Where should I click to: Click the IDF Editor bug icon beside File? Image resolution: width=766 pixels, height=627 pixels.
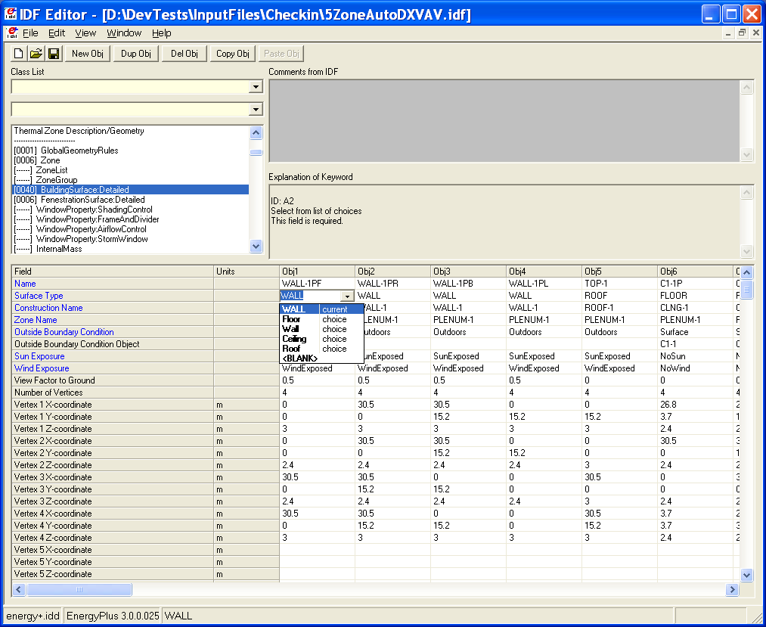pyautogui.click(x=12, y=33)
